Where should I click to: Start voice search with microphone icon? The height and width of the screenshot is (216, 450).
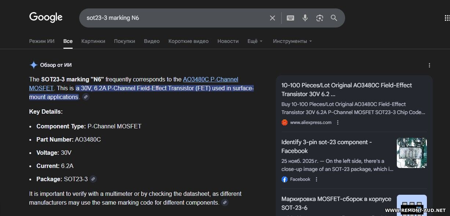pos(305,18)
